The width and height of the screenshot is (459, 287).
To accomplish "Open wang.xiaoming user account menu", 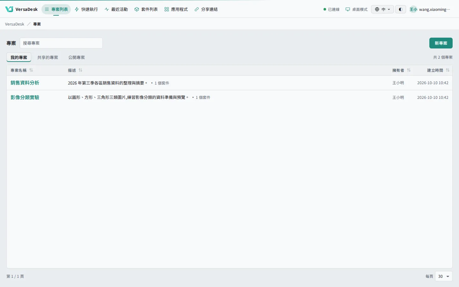I will click(430, 9).
